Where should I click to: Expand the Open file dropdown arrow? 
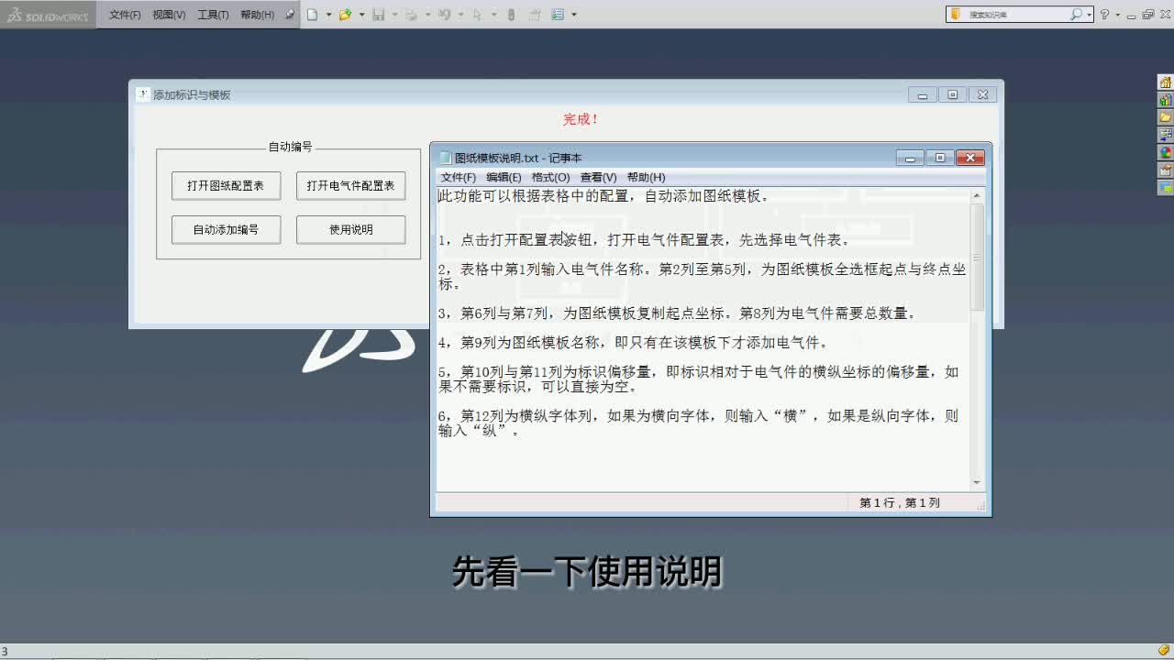coord(361,15)
